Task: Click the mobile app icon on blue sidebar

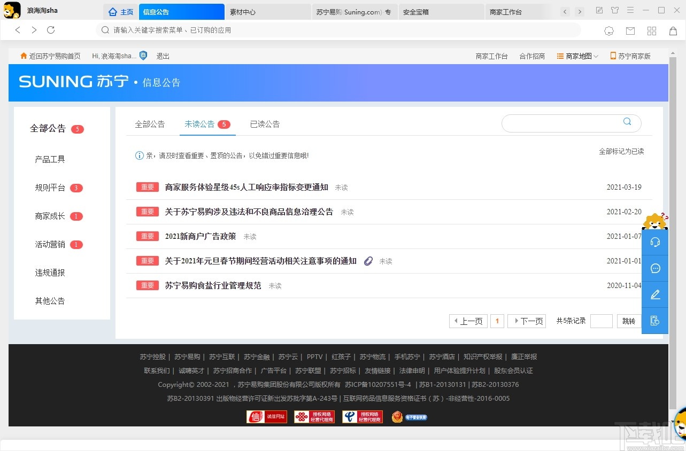Action: point(655,321)
